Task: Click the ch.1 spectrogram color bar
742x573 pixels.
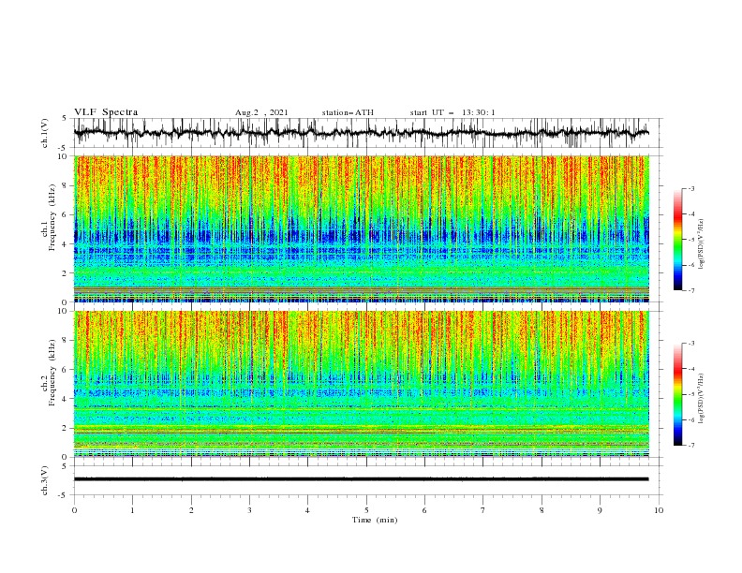Action: point(677,240)
